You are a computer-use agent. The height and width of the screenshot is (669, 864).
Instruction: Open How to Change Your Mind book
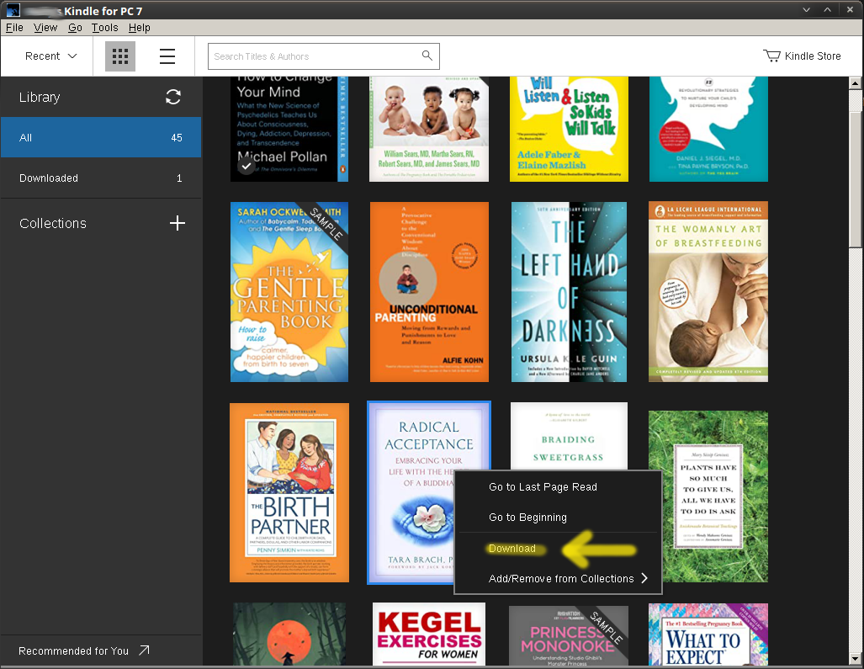(x=289, y=129)
